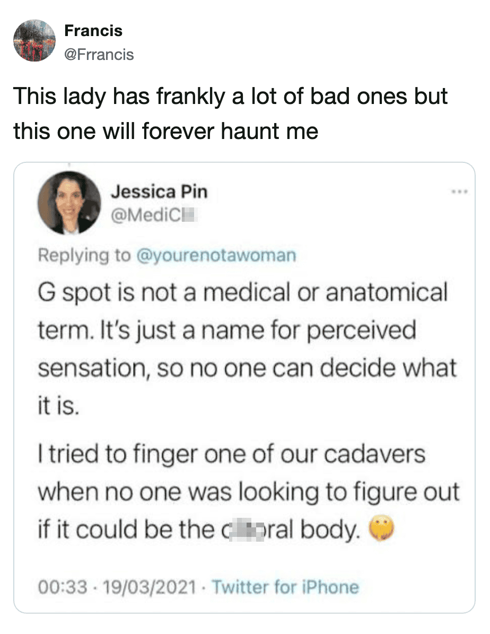Click the "Replying to" label

[x=85, y=255]
